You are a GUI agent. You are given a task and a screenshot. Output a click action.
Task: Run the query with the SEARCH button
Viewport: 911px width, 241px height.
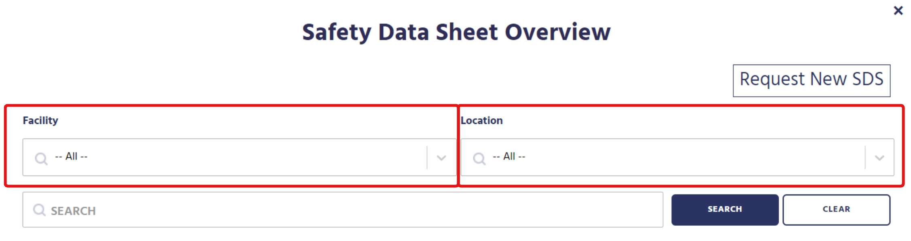[725, 210]
